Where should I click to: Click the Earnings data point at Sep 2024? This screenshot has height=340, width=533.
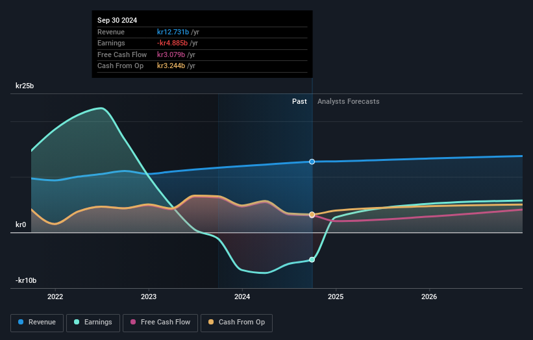pyautogui.click(x=312, y=260)
